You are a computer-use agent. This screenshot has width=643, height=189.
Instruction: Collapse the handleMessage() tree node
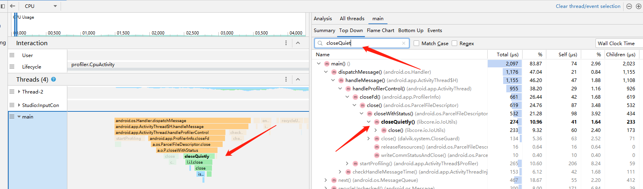pyautogui.click(x=333, y=80)
